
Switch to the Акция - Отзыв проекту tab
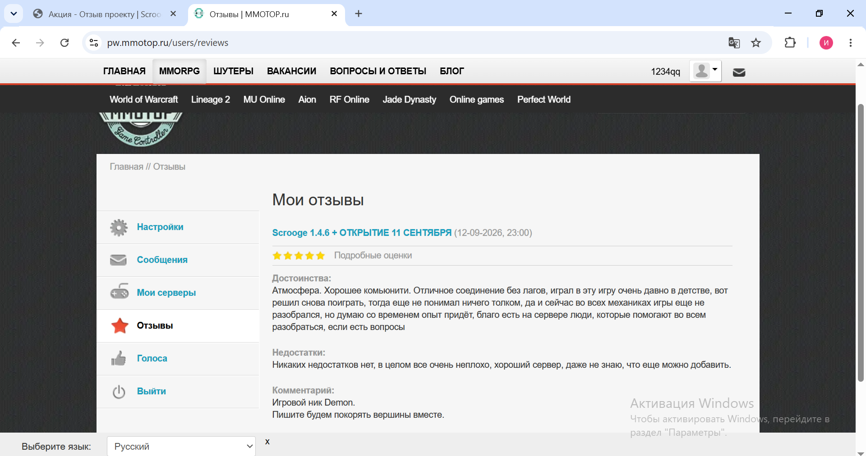[x=105, y=14]
